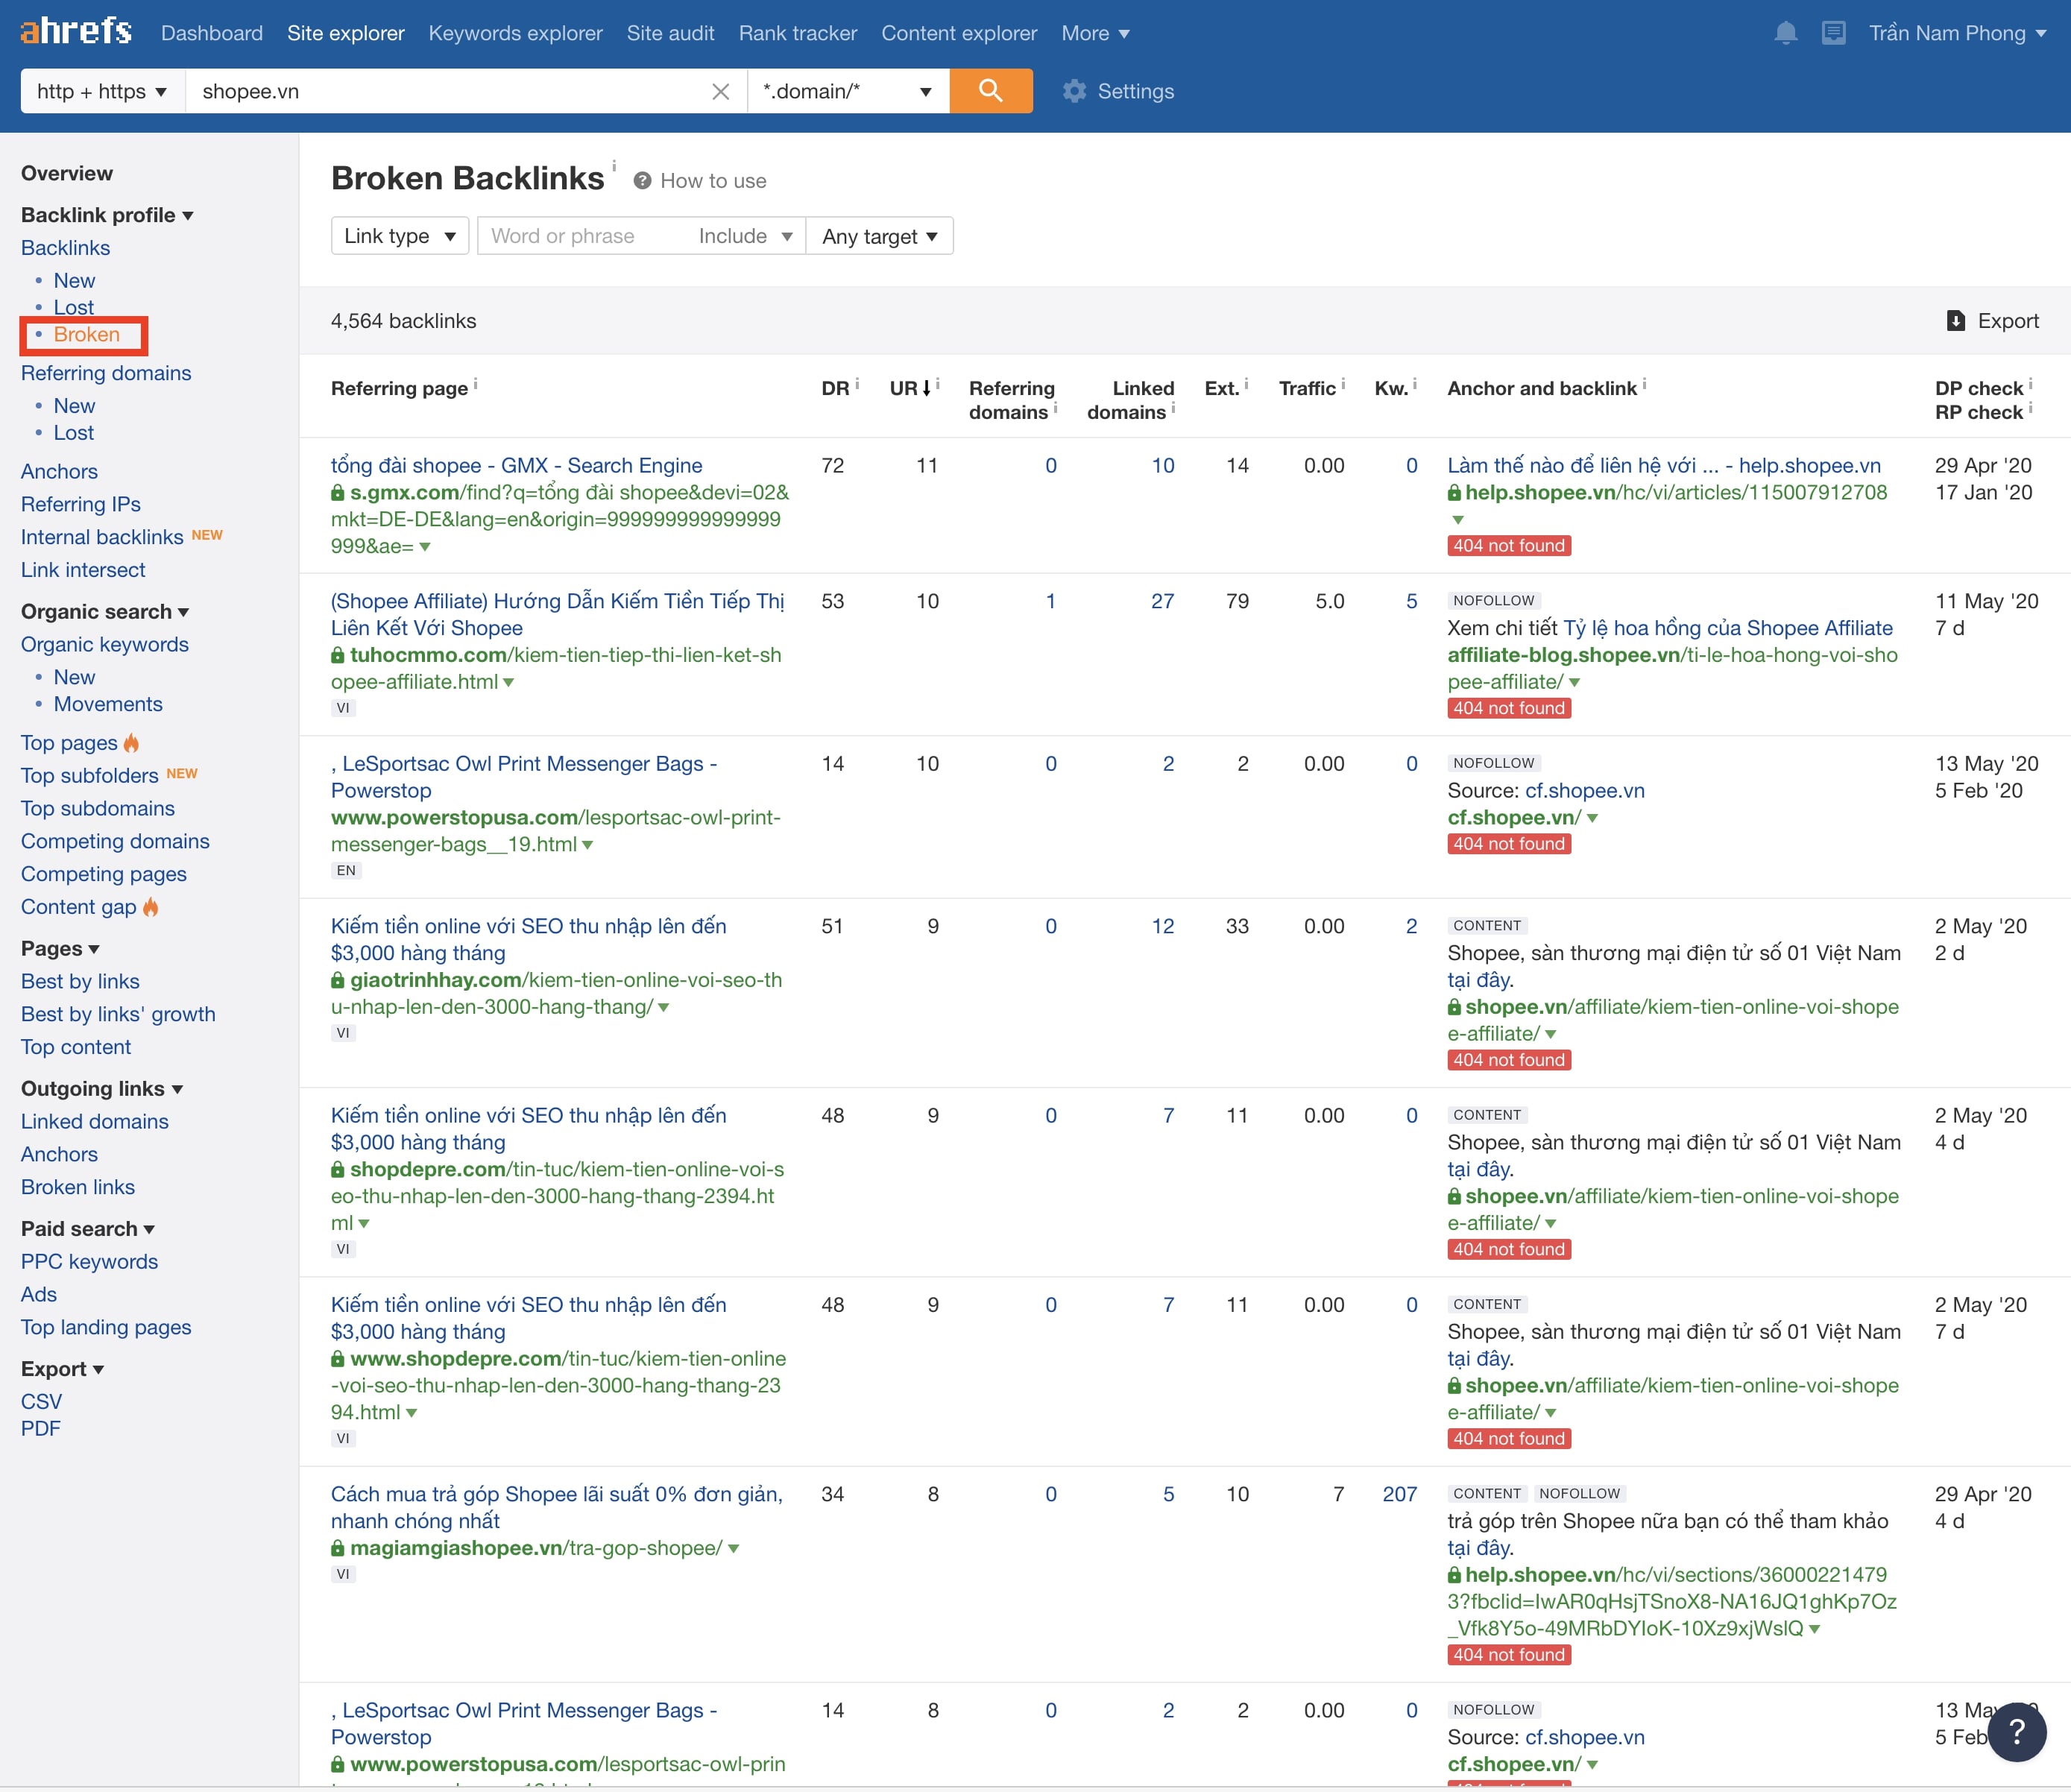The width and height of the screenshot is (2071, 1792).
Task: Open Cách mua trả góp Shopee page link
Action: 557,1507
